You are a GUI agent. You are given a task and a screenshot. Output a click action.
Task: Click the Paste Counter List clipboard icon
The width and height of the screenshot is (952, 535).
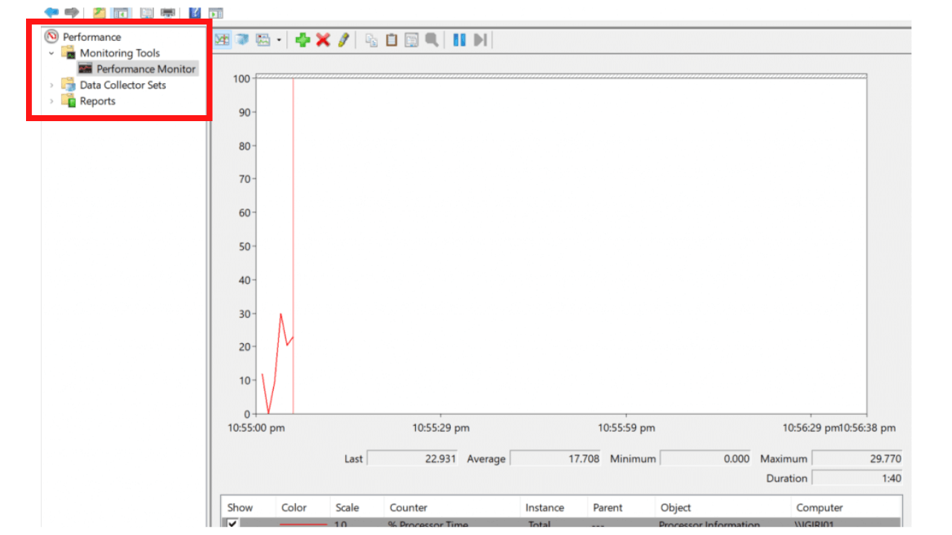click(x=391, y=39)
